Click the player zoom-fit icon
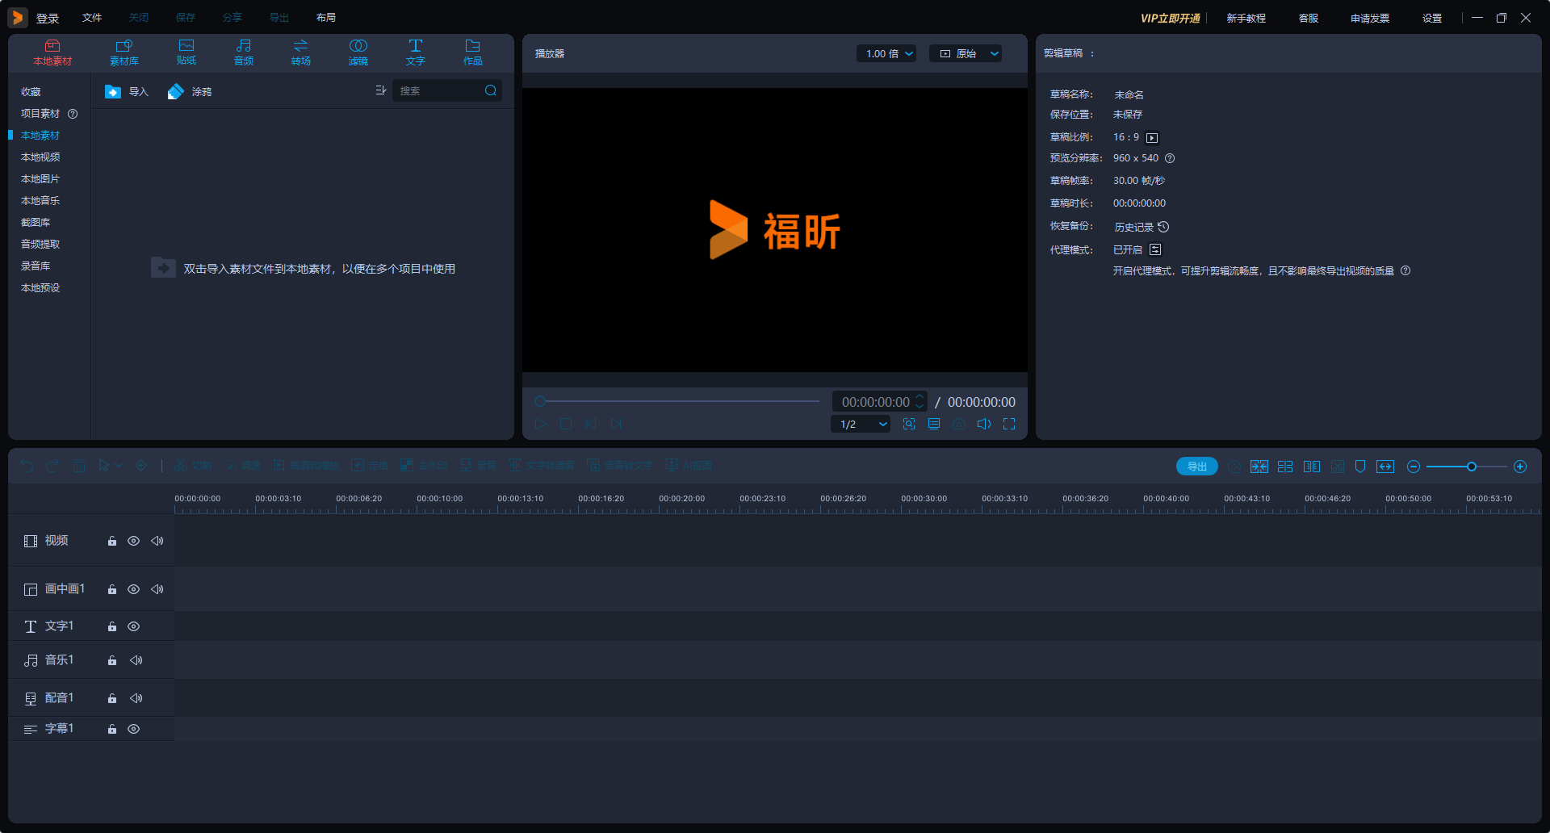Viewport: 1550px width, 833px height. tap(909, 424)
